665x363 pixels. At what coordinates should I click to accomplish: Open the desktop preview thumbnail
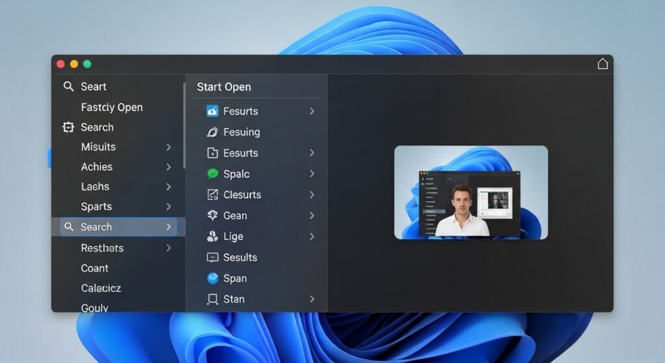(471, 192)
